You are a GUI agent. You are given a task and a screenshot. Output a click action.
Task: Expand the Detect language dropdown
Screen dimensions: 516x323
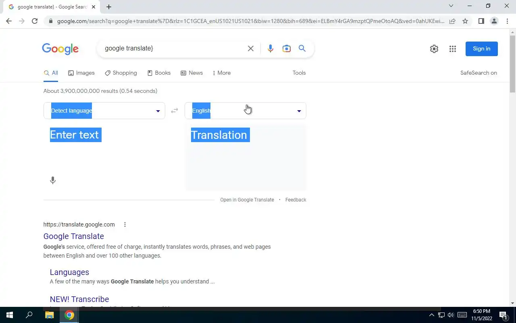(104, 111)
